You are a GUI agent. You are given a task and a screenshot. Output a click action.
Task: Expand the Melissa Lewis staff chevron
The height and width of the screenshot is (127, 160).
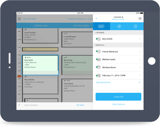coord(140,59)
